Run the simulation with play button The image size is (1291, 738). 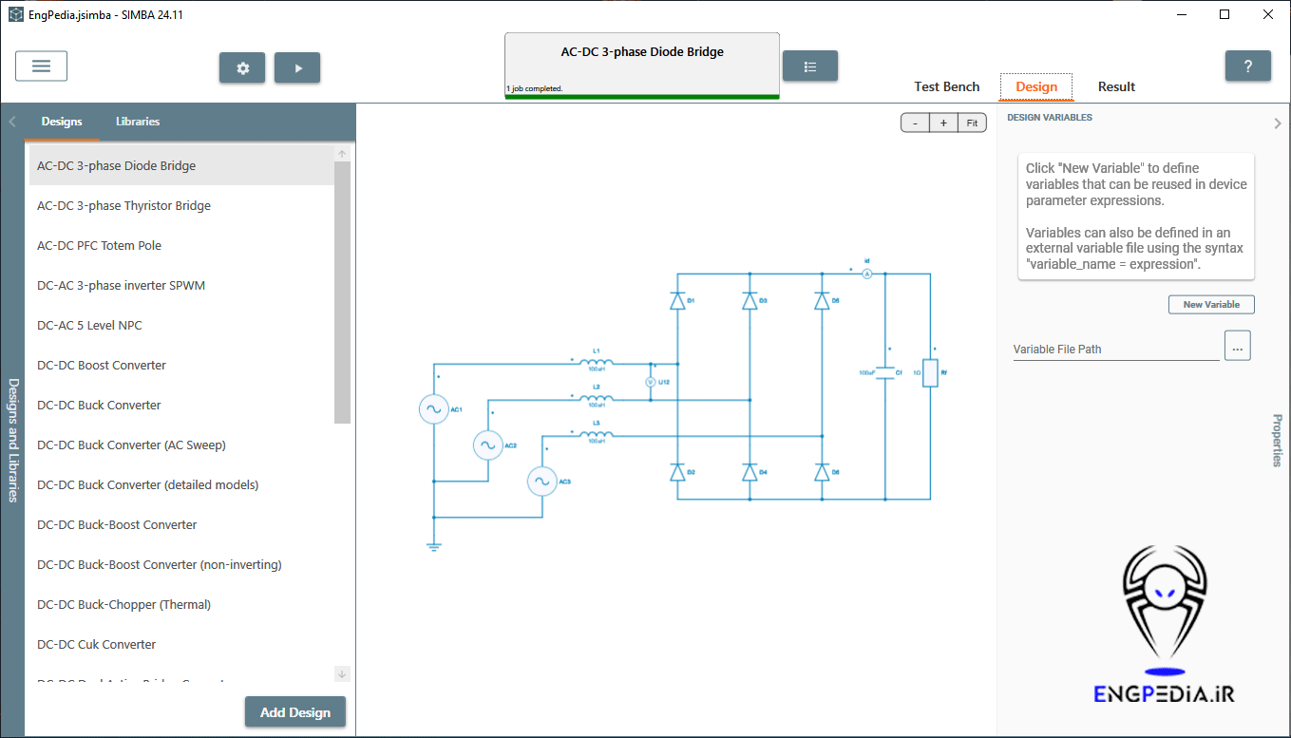[297, 68]
